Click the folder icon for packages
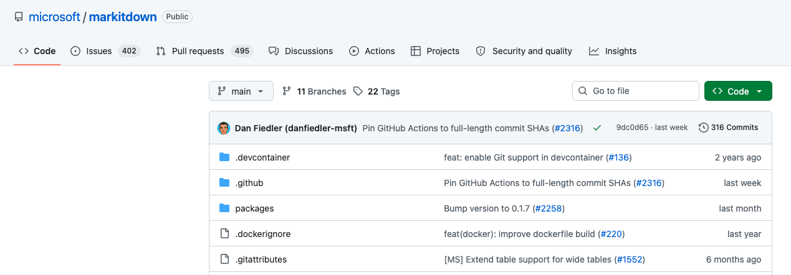This screenshot has width=791, height=275. pyautogui.click(x=224, y=208)
